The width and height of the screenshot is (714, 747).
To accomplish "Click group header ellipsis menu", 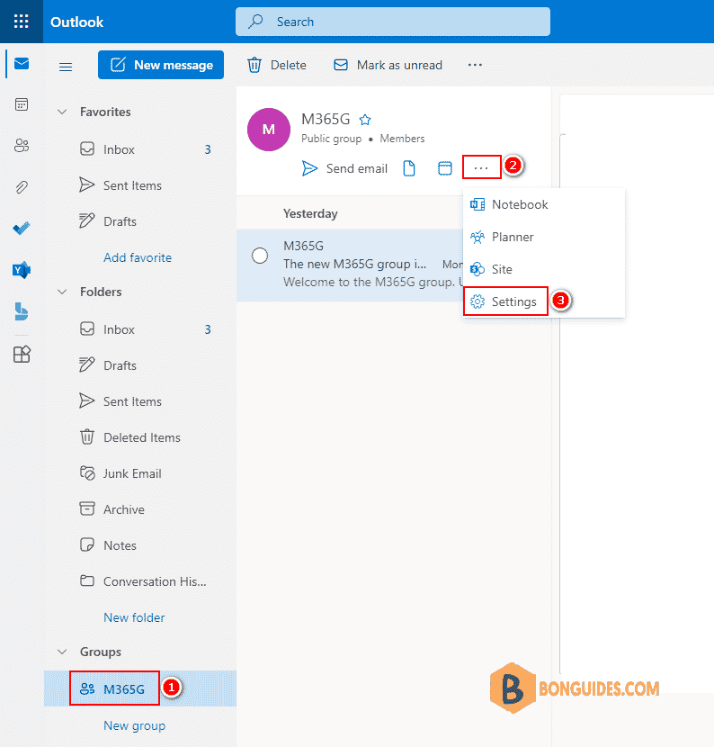I will (482, 167).
